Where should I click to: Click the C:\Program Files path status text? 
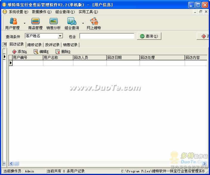coord(163,171)
